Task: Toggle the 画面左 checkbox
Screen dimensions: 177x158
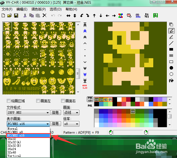Action: click(38, 101)
